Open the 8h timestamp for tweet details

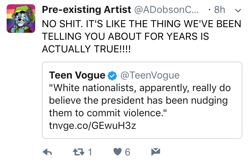click(x=219, y=10)
